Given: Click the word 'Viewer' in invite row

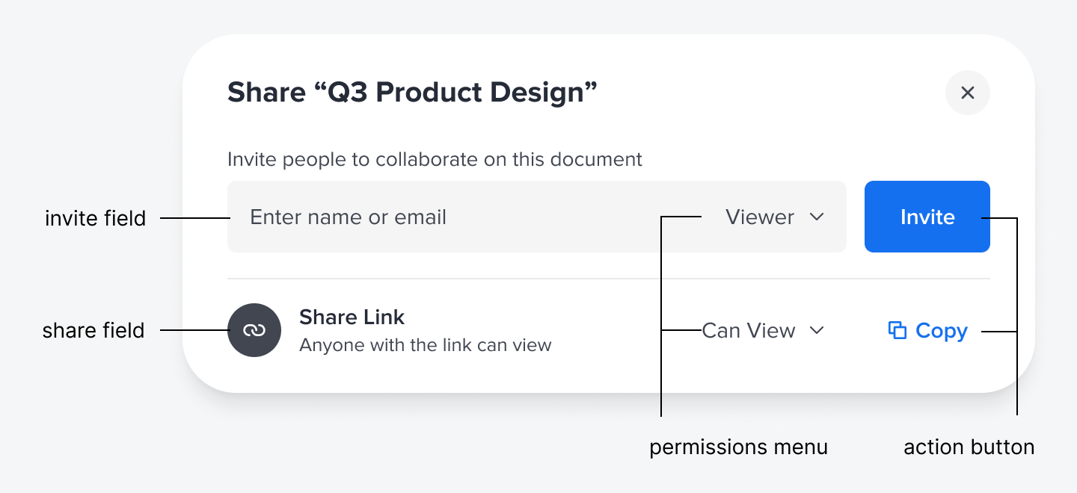Looking at the screenshot, I should click(x=759, y=217).
